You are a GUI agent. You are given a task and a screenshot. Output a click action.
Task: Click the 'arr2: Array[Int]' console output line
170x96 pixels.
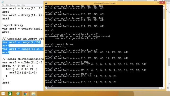(74, 20)
